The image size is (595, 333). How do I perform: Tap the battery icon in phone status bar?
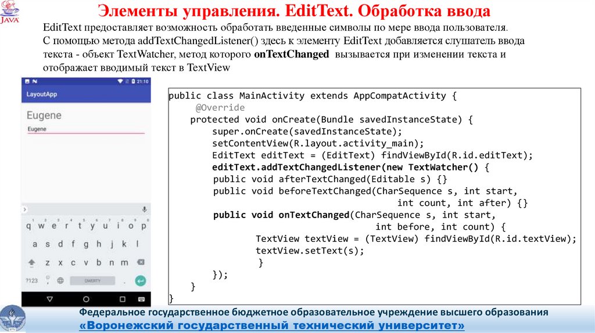(133, 81)
